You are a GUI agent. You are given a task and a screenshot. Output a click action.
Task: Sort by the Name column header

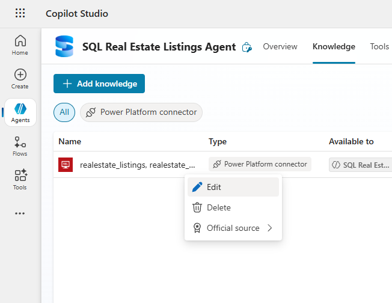70,141
